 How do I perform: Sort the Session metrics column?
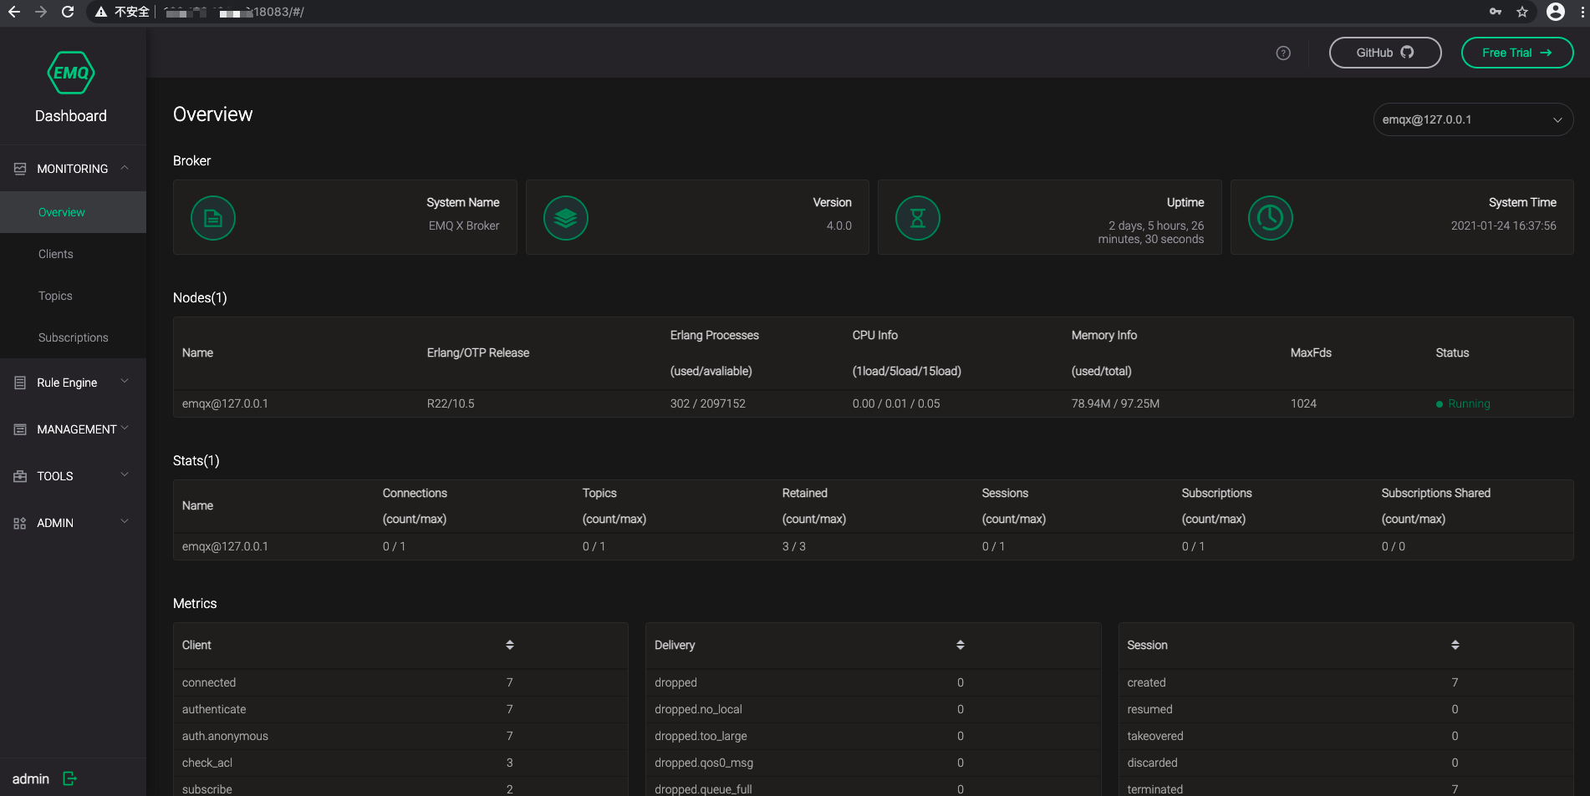click(x=1455, y=645)
